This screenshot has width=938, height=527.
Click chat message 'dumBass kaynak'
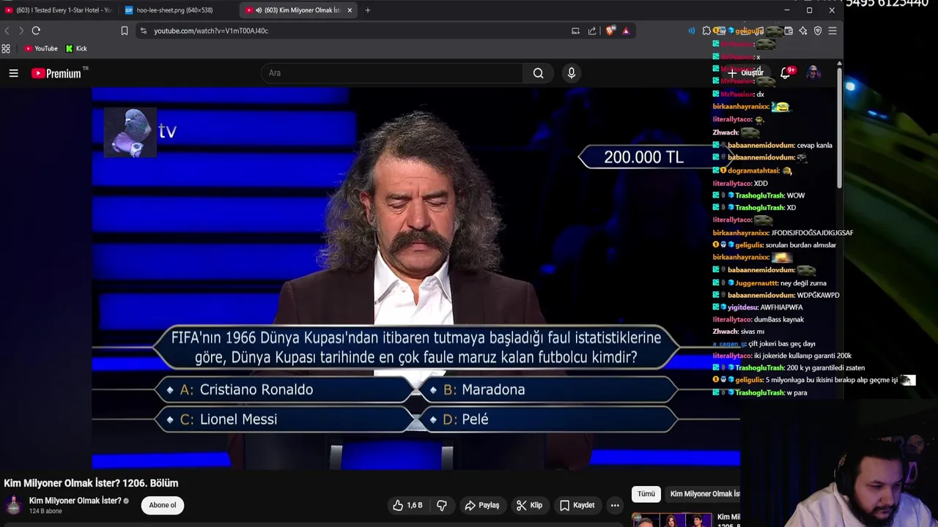(779, 319)
